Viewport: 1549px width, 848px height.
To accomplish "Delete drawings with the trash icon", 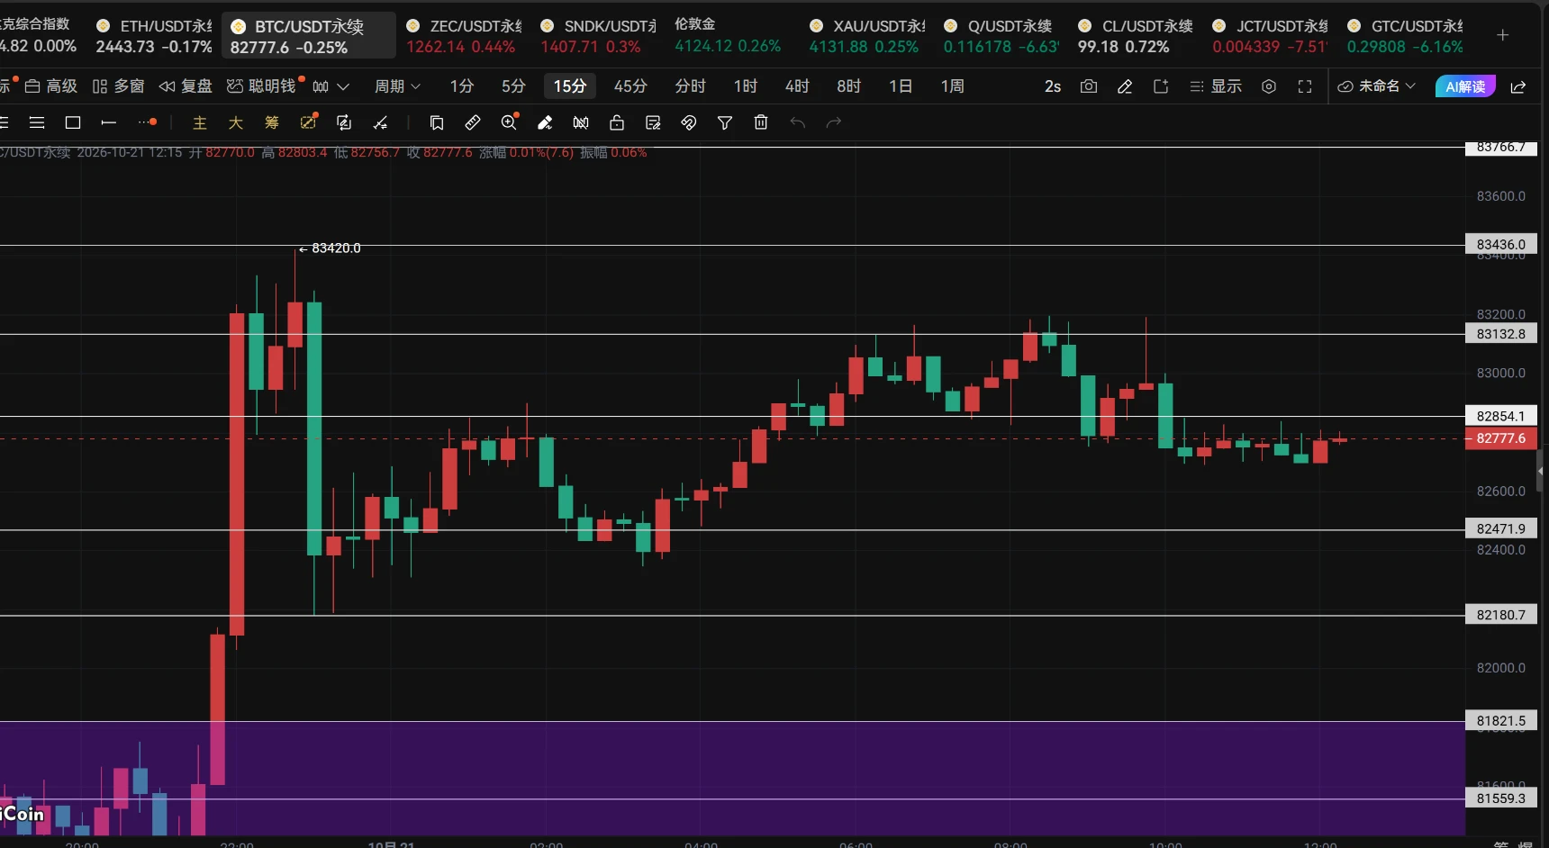I will click(761, 122).
